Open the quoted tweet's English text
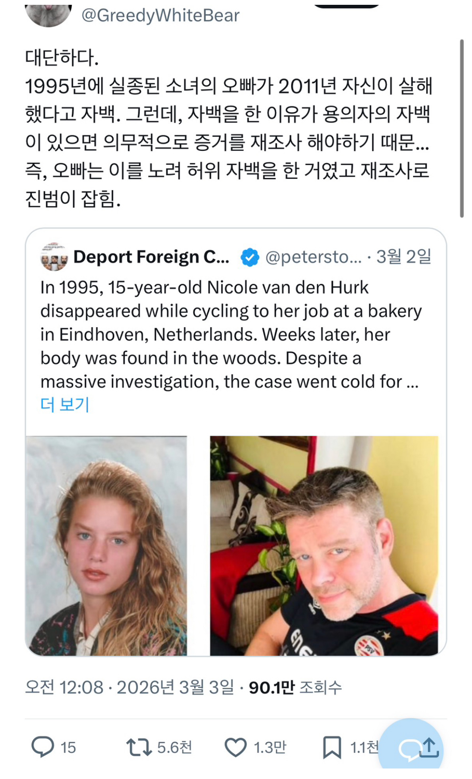 pos(231,335)
